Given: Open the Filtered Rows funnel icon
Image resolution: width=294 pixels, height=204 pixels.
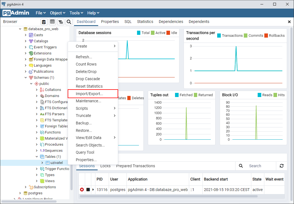Looking at the screenshot, I should pyautogui.click(x=61, y=22).
